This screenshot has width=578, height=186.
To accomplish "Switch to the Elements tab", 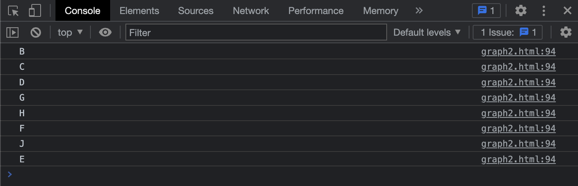I will [139, 11].
